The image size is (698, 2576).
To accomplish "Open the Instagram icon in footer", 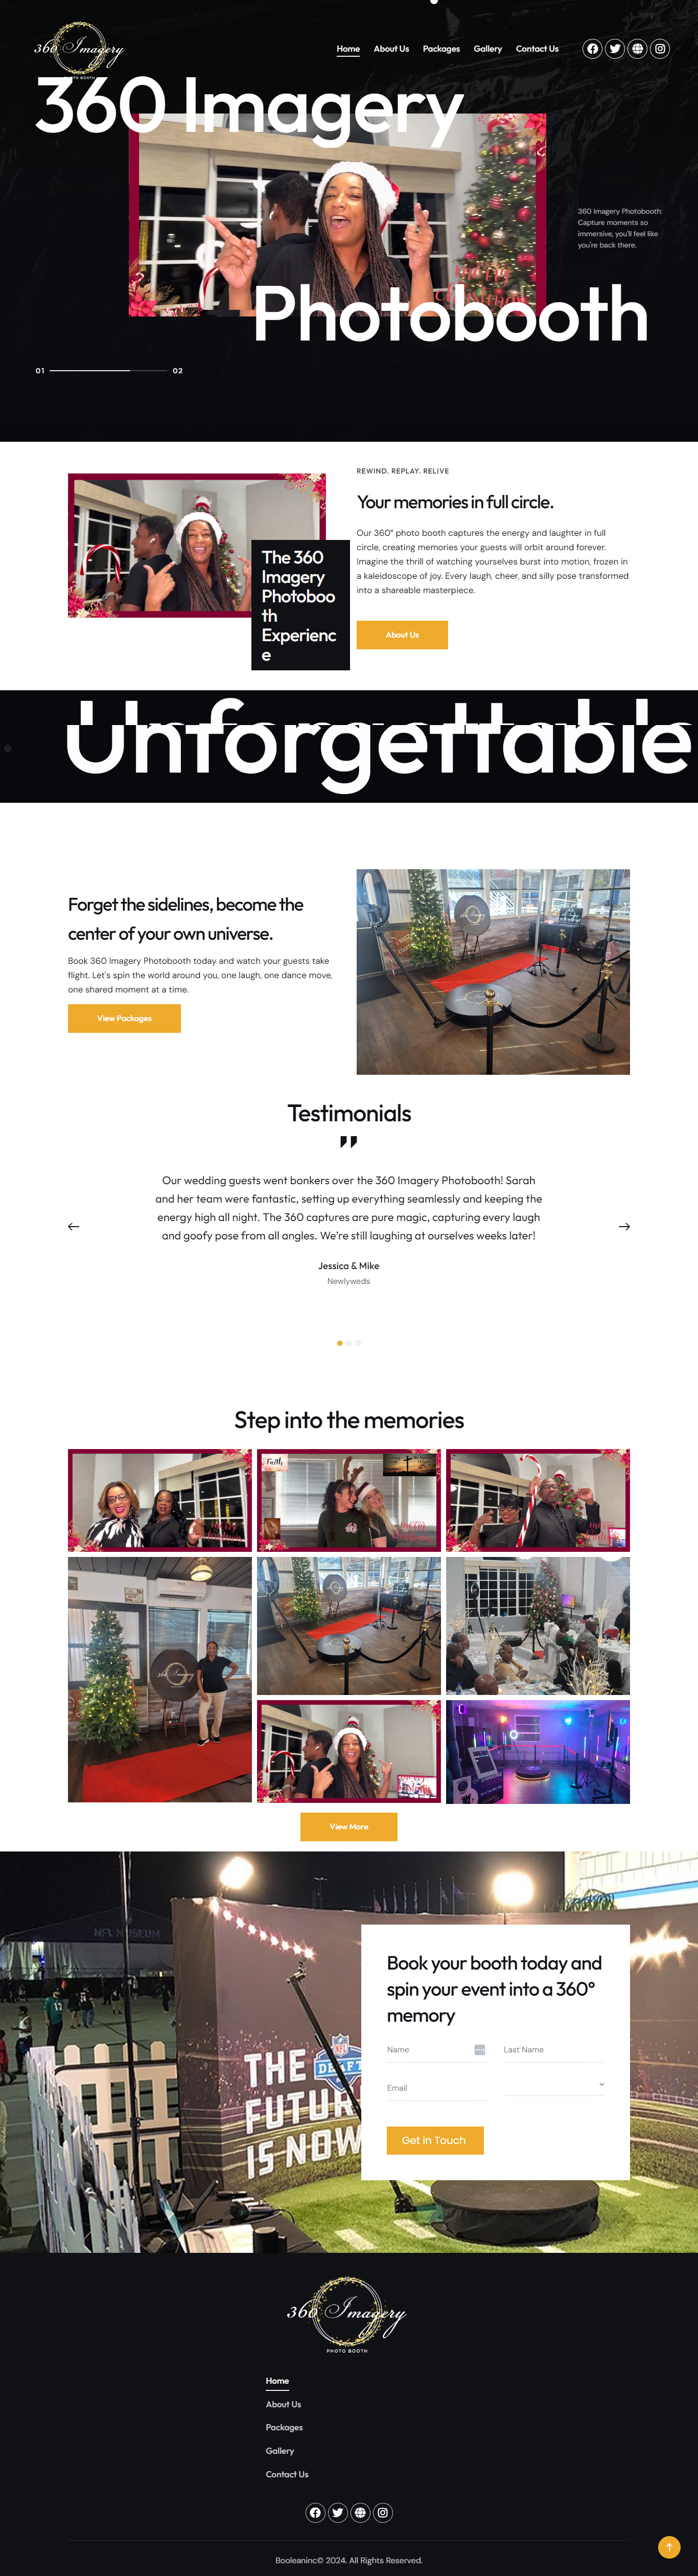I will (383, 2512).
